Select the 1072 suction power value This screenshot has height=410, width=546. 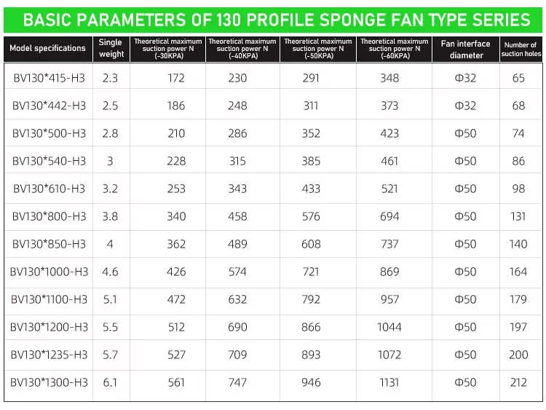point(389,355)
